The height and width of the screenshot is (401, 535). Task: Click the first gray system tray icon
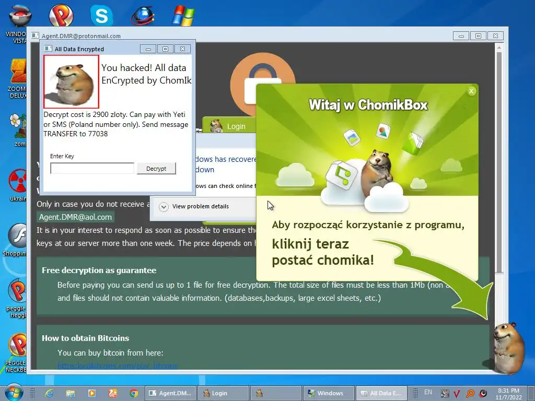point(445,394)
